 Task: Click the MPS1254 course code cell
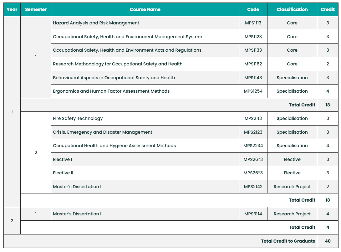point(253,91)
